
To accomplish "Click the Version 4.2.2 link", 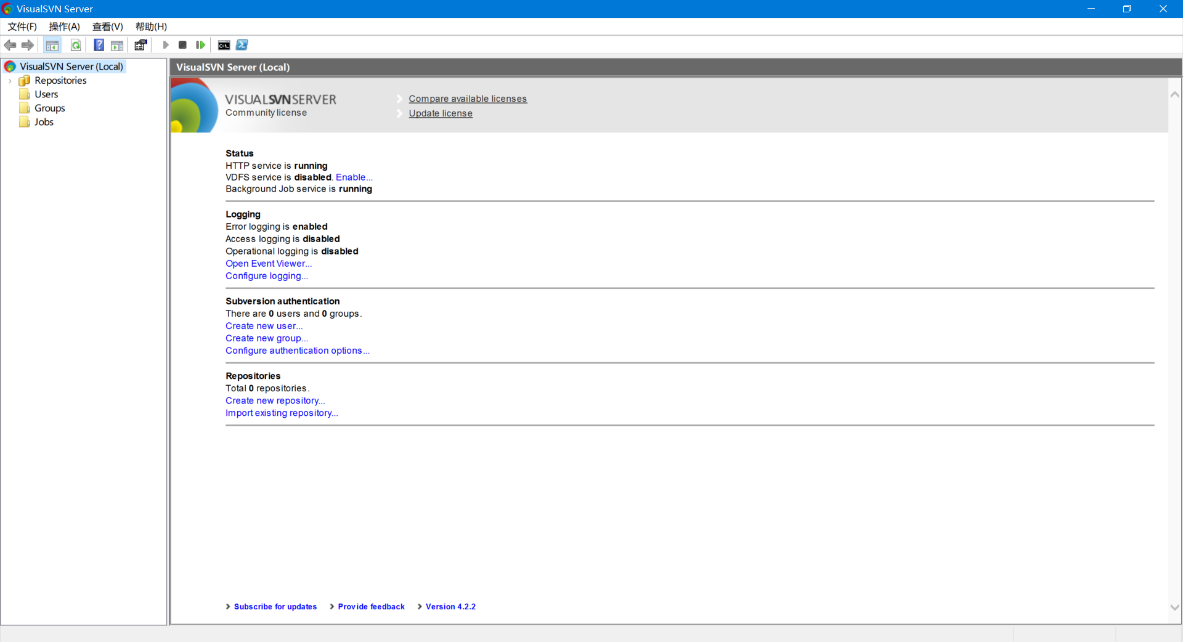I will pyautogui.click(x=450, y=607).
